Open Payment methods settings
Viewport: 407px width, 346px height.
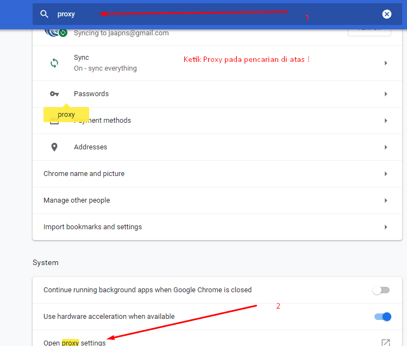click(217, 121)
